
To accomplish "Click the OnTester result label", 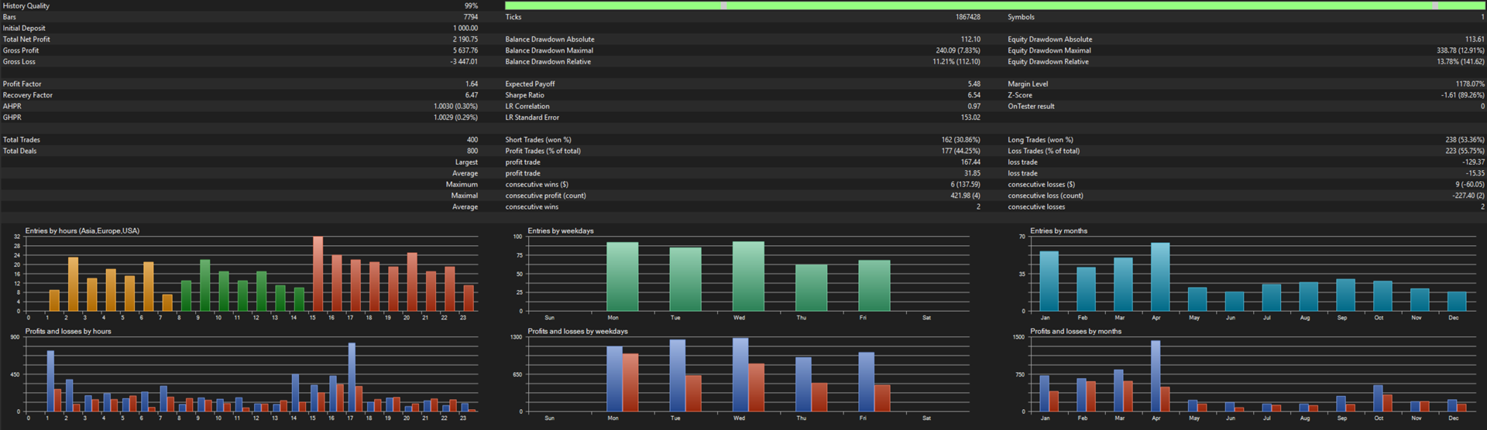I will [1031, 107].
